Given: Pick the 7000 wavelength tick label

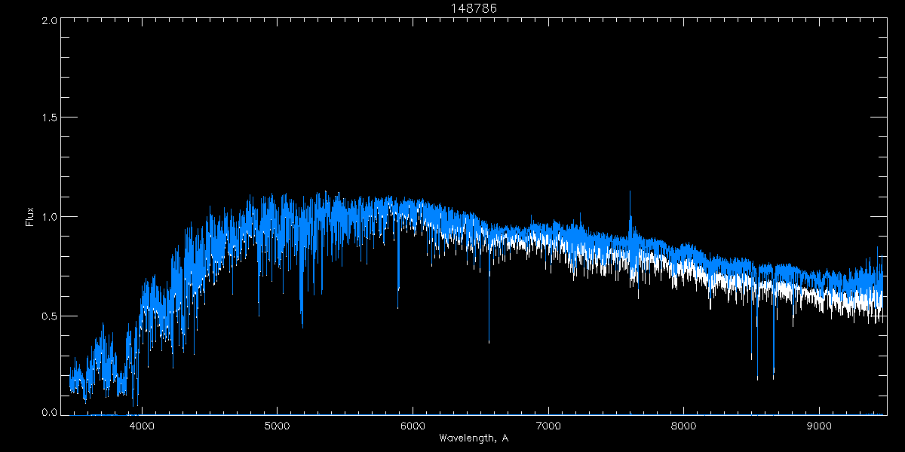Looking at the screenshot, I should pyautogui.click(x=548, y=425).
